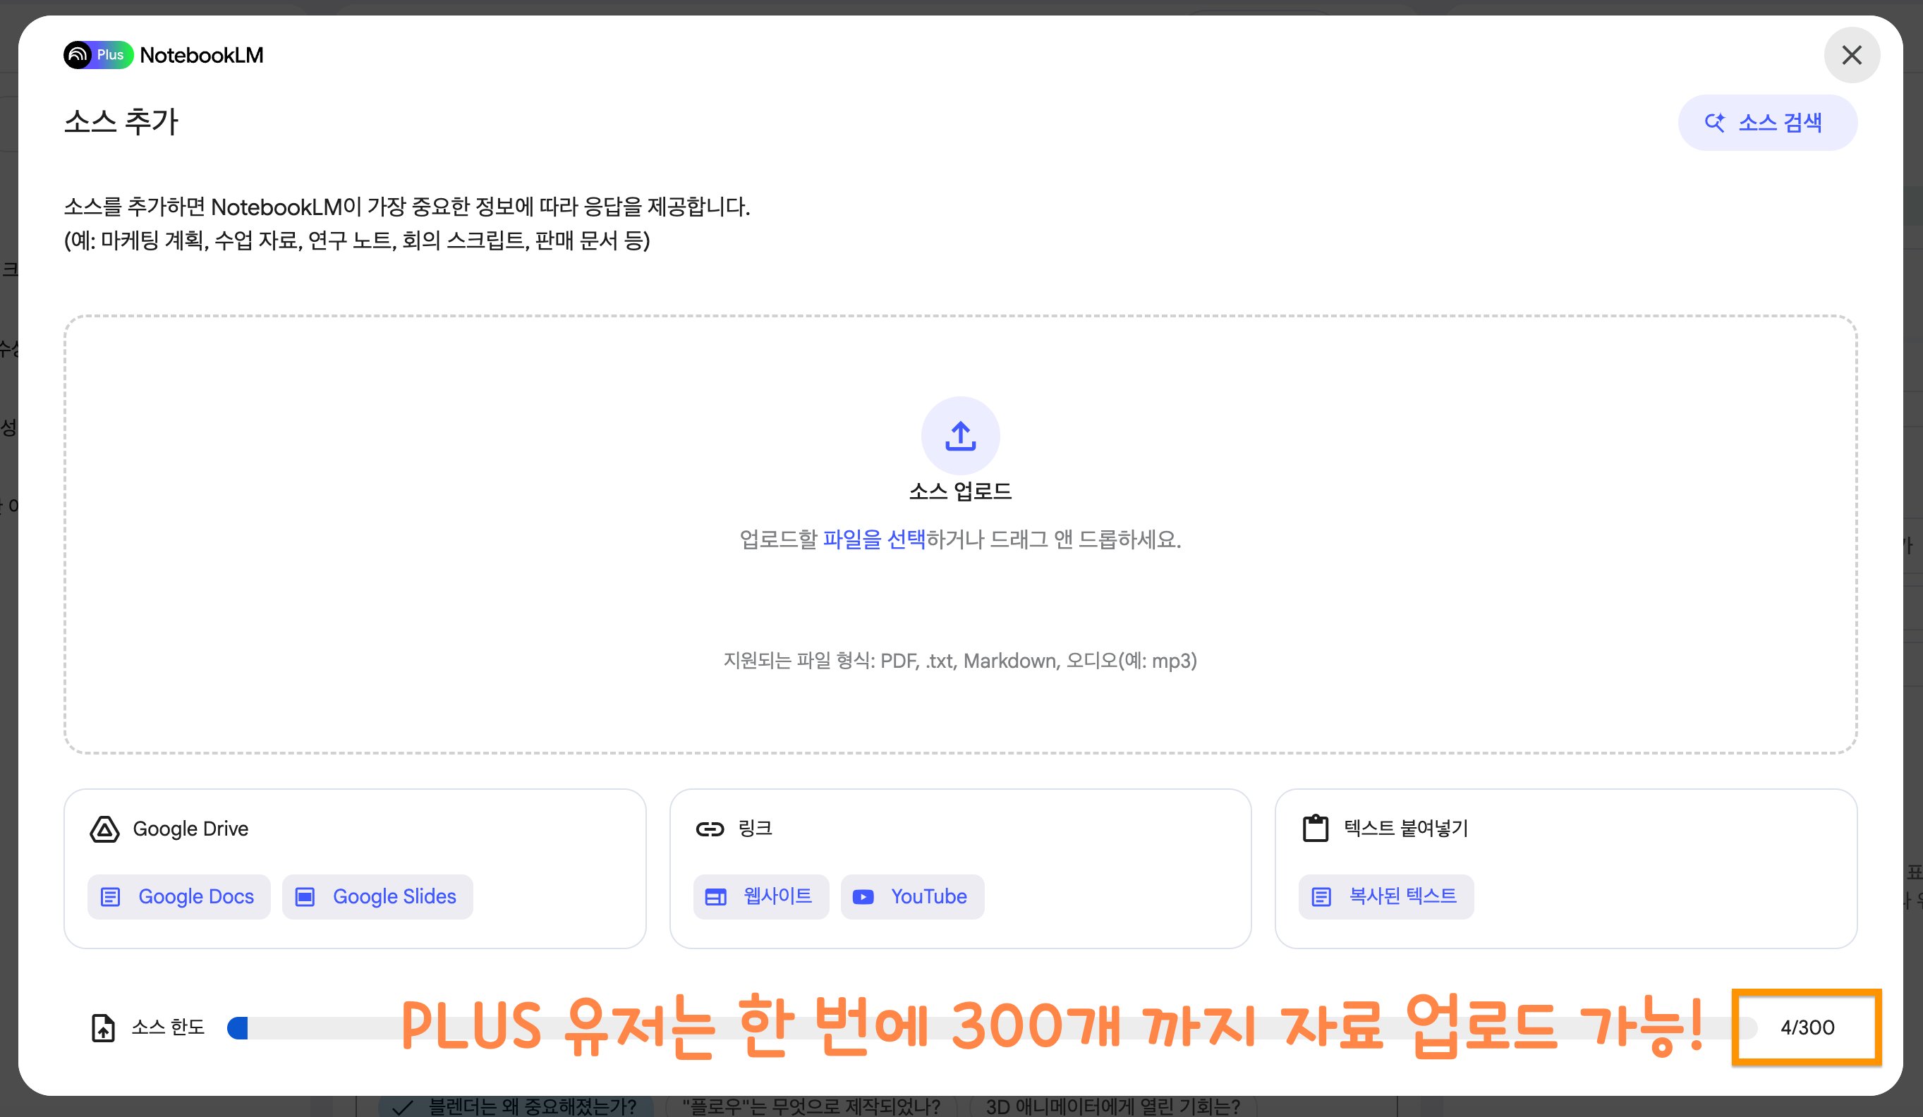Click the 3D 애니메이터에게 열린 기회는 suggestion chip

1112,1106
